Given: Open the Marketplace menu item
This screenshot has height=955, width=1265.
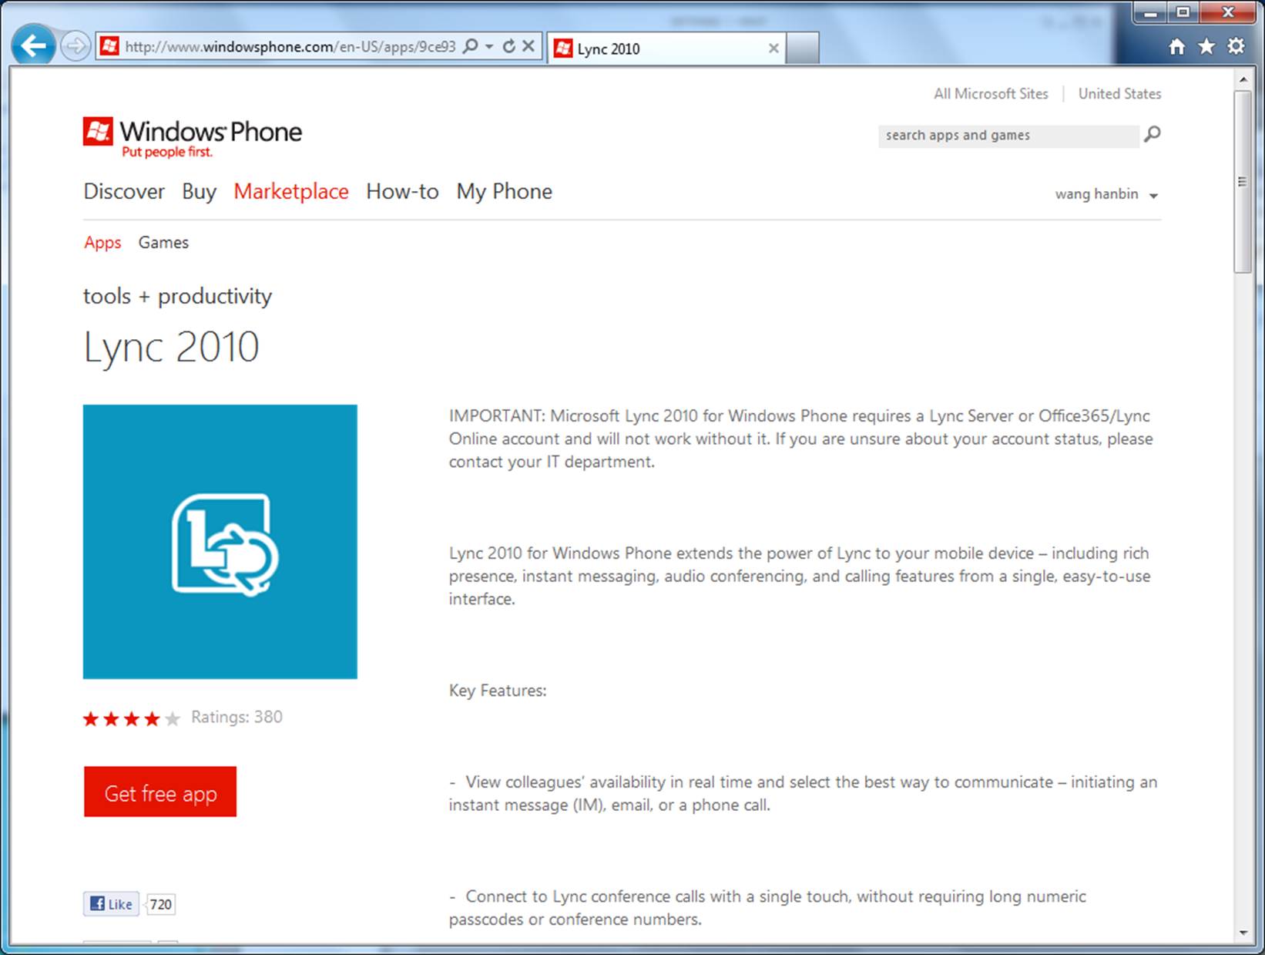Looking at the screenshot, I should point(291,191).
